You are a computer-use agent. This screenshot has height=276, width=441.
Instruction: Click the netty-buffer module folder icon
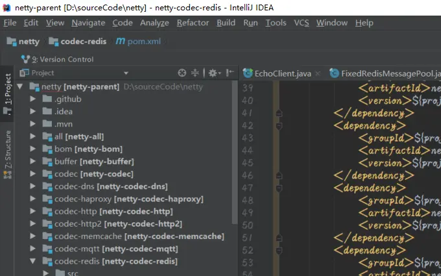[47, 161]
